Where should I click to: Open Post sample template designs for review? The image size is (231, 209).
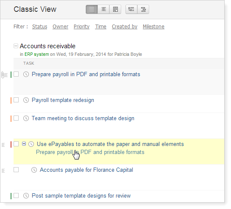[81, 196]
